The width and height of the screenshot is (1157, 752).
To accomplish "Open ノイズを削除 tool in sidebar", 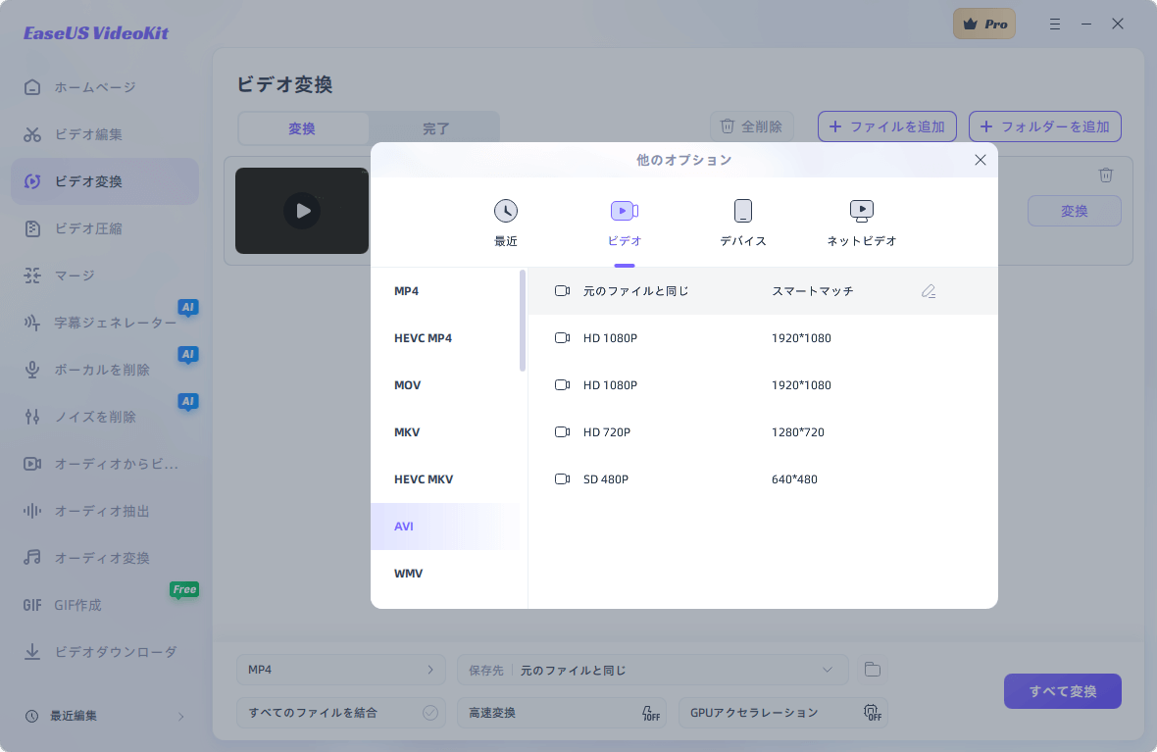I will pyautogui.click(x=105, y=417).
